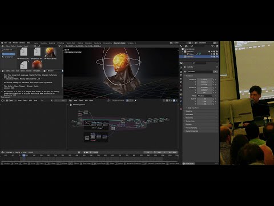The image size is (274, 206).
Task: Select the Scene properties tab icon
Action: point(181,82)
